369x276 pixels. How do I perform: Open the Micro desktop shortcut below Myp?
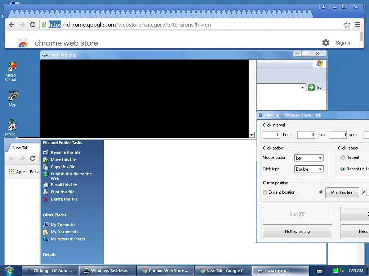click(10, 128)
